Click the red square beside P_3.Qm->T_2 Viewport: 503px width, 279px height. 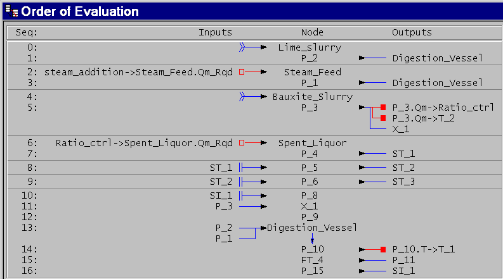tap(383, 118)
